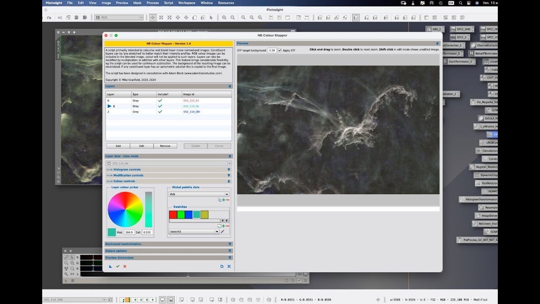
Task: Select the red swatch
Action: [x=173, y=214]
